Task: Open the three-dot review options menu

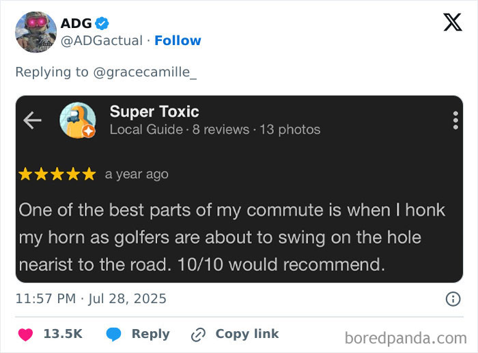Action: click(455, 120)
